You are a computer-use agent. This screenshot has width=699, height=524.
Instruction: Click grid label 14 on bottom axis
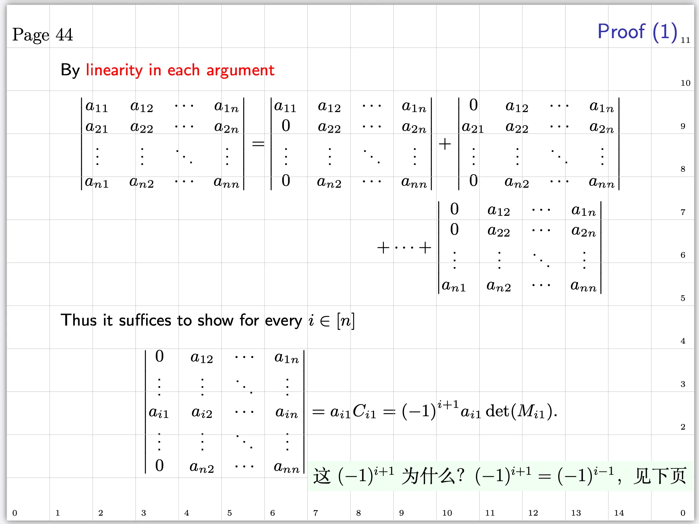tap(619, 513)
